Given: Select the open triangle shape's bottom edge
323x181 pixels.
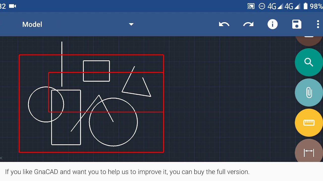Looking at the screenshot, I should click(136, 94).
